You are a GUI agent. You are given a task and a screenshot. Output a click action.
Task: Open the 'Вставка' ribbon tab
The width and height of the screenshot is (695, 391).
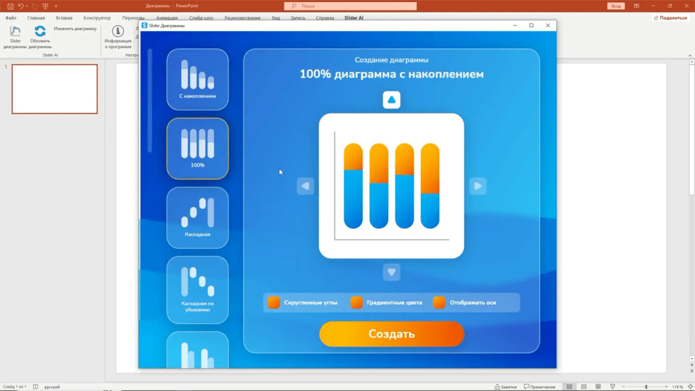(64, 18)
